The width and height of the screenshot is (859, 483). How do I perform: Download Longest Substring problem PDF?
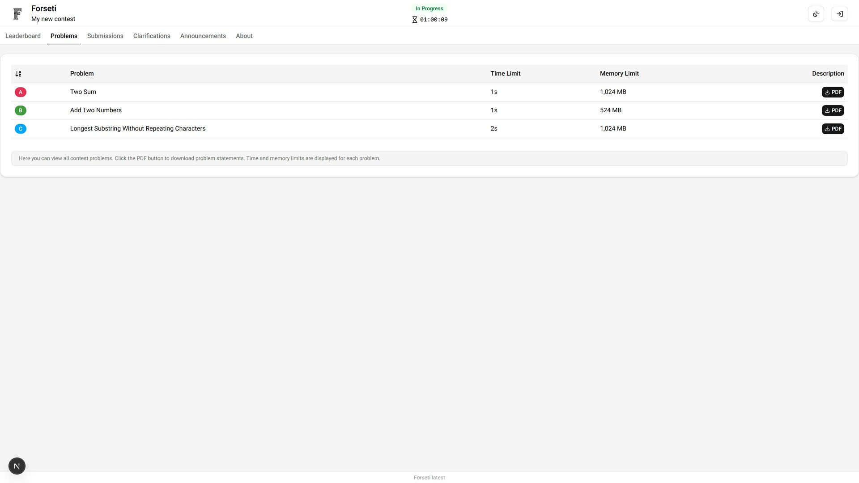pos(833,129)
